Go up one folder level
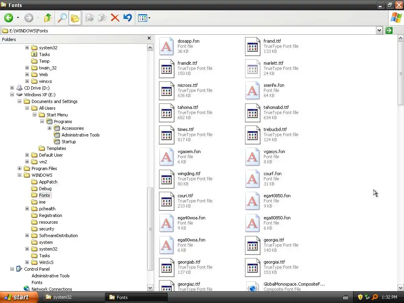The width and height of the screenshot is (404, 303). [48, 18]
